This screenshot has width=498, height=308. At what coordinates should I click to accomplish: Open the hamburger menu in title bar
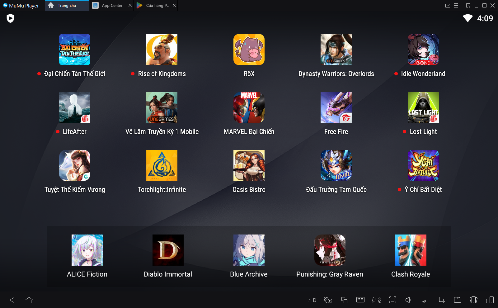456,6
